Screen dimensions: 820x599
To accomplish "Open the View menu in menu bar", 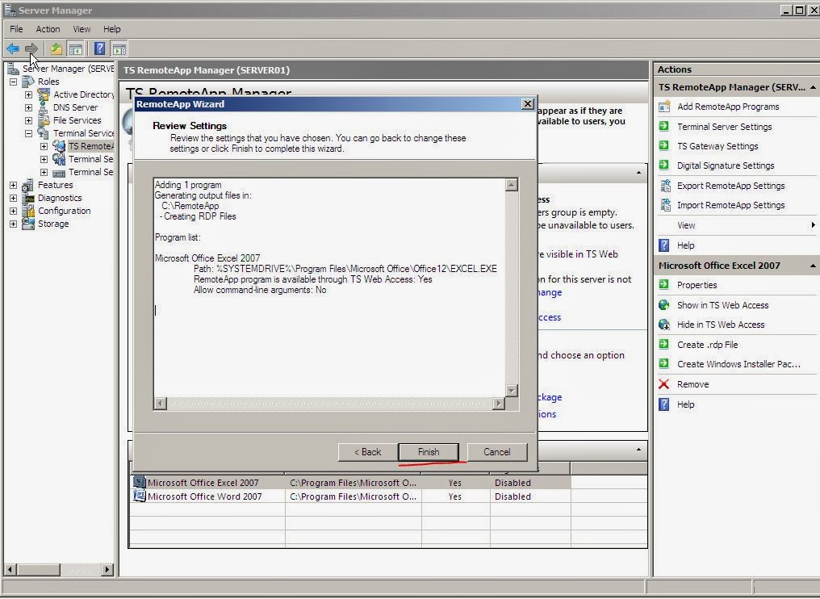I will coord(82,29).
